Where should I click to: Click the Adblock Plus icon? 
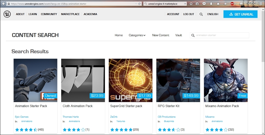click(232, 4)
